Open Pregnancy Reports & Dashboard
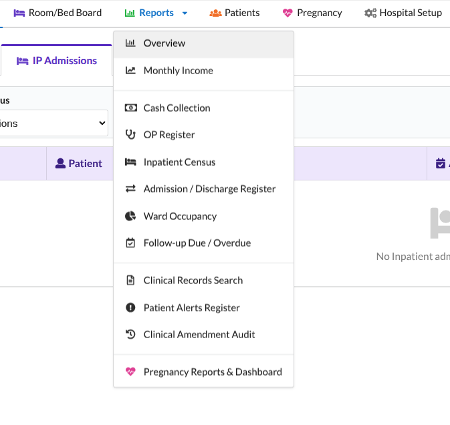This screenshot has width=450, height=425. tap(203, 372)
